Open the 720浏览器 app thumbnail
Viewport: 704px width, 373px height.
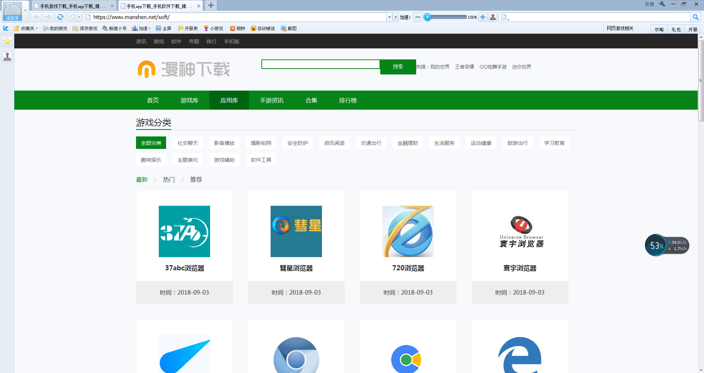pos(408,231)
